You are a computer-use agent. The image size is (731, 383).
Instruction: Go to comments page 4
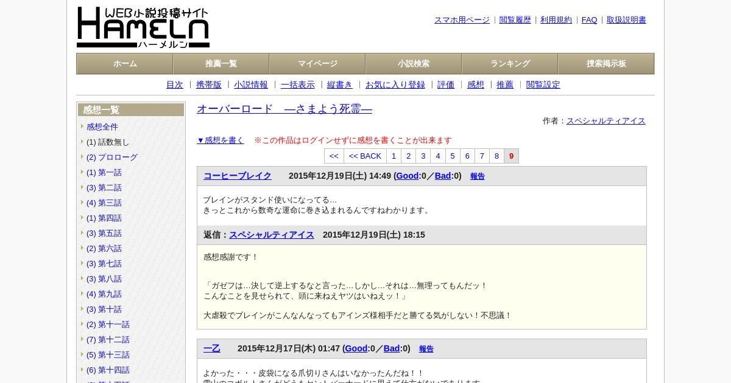click(x=438, y=156)
